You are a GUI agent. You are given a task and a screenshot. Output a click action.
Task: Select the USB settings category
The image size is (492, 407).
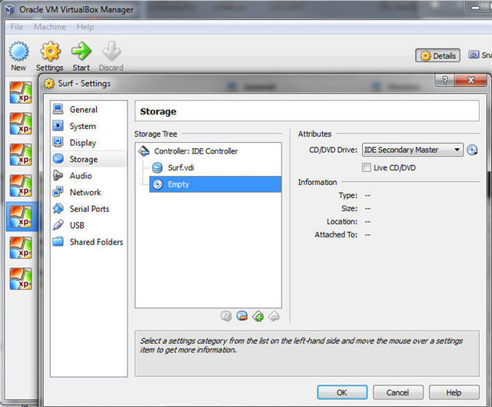(x=88, y=225)
